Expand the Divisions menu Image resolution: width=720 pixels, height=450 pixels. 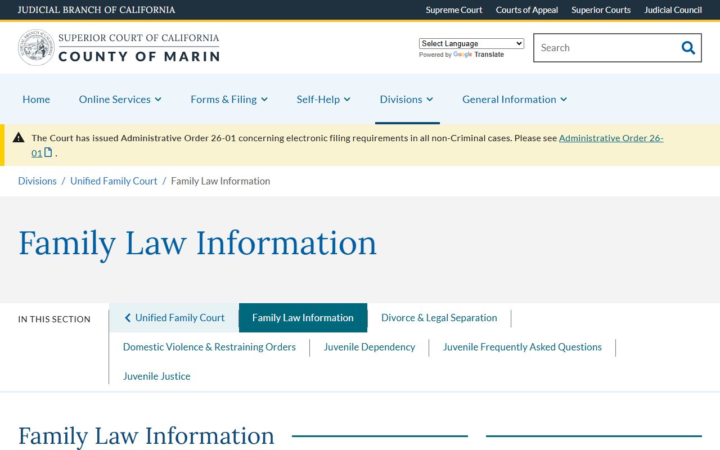click(x=407, y=99)
